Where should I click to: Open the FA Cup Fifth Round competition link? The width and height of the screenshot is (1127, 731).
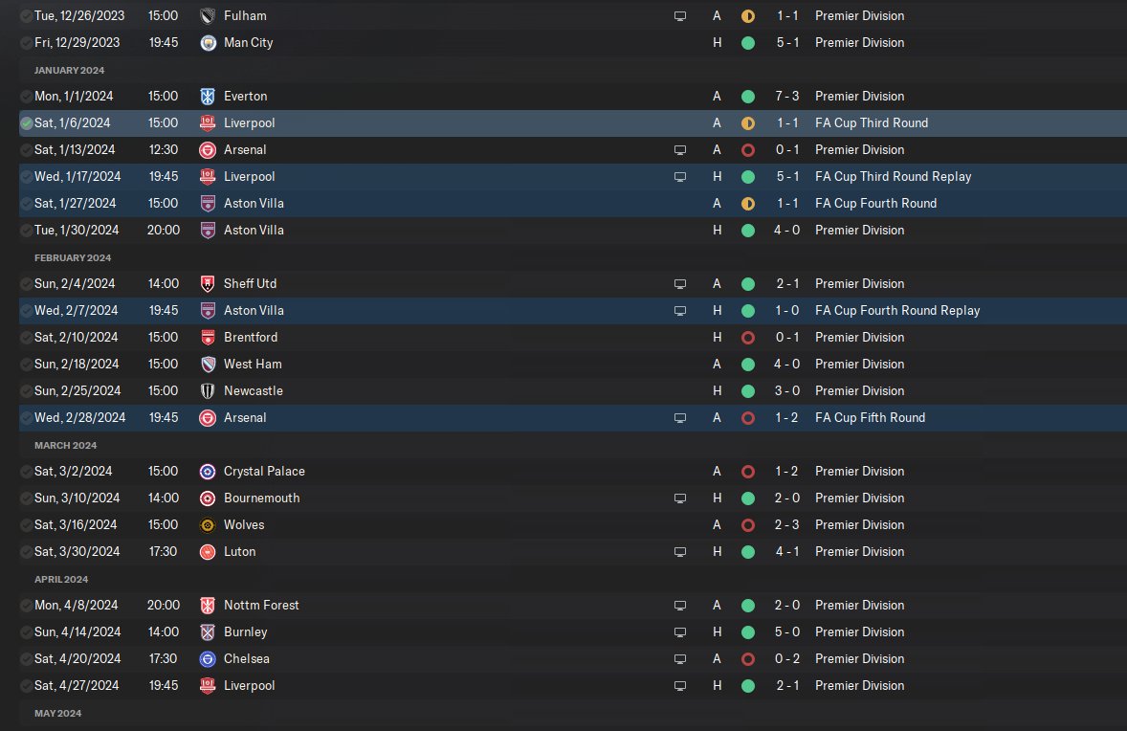(870, 417)
